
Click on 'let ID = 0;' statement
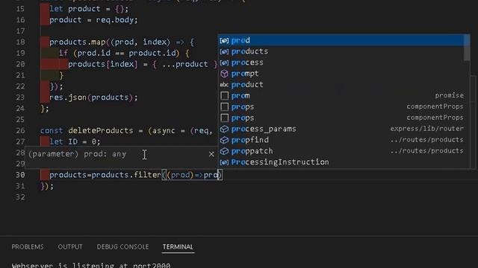tap(75, 141)
